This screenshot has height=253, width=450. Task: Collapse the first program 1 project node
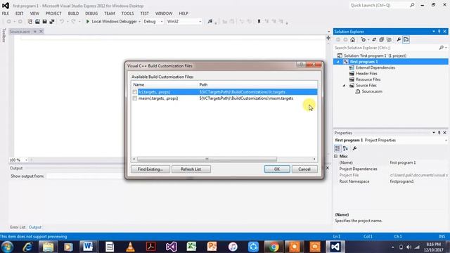338,62
